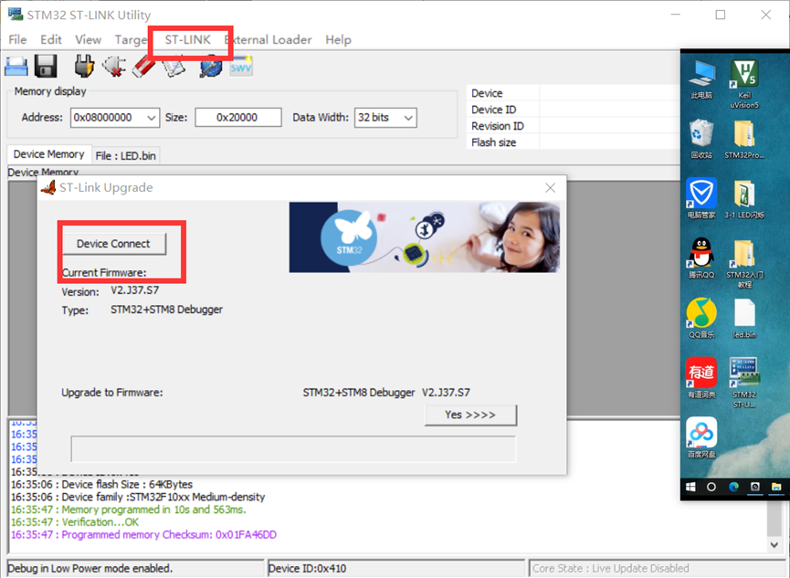
Task: Click the Keil uVision5 desktop shortcut
Action: [744, 84]
